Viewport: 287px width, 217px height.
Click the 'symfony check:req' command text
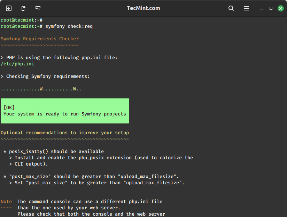[69, 26]
